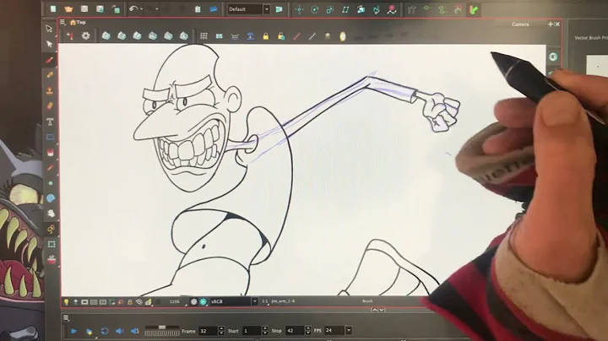Screen dimensions: 608x341
Task: Toggle the safe area icon
Action: point(219,36)
